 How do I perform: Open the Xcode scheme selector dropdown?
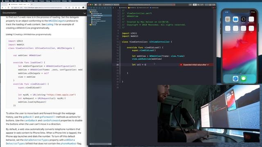click(x=107, y=4)
